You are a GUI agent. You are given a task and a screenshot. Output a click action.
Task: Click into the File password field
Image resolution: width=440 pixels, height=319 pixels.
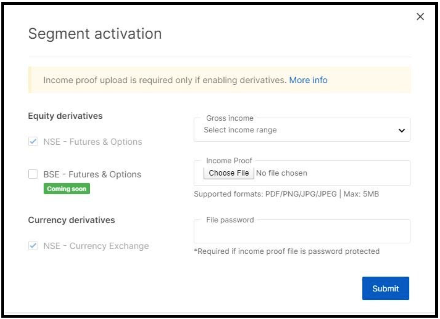[x=302, y=233]
